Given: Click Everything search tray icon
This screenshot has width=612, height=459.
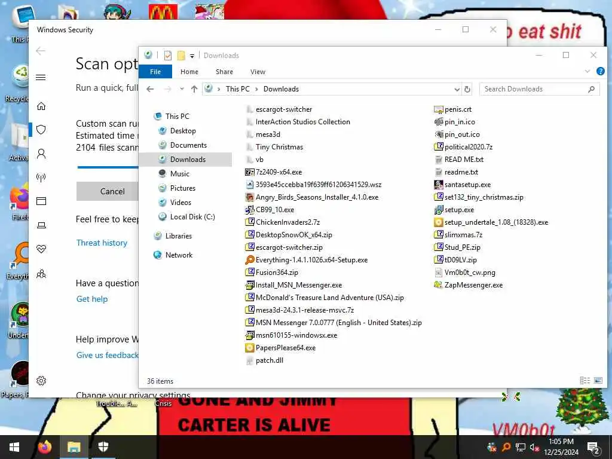Looking at the screenshot, I should click(506, 447).
